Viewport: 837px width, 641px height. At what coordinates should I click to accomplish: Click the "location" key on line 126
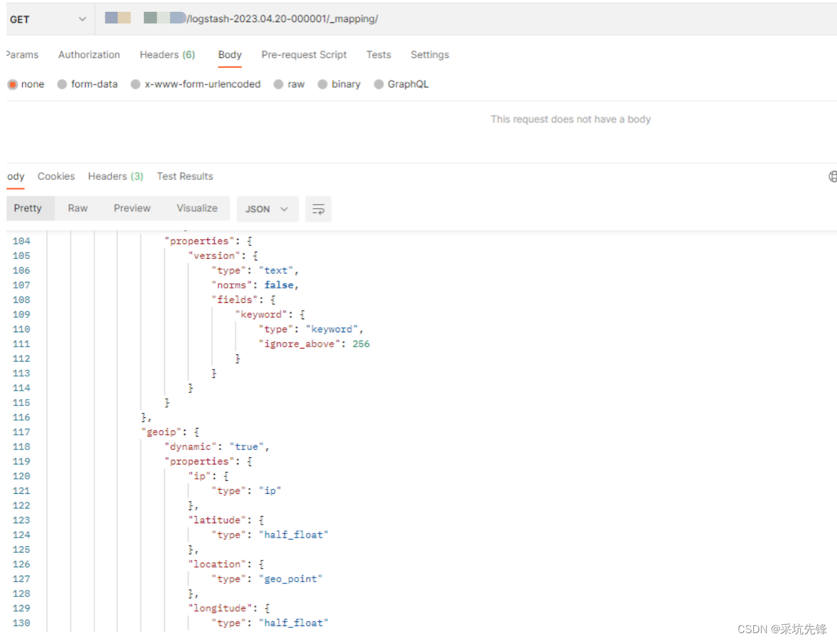pos(217,564)
